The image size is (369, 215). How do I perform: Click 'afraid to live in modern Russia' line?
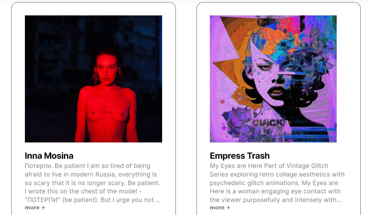coord(91,175)
